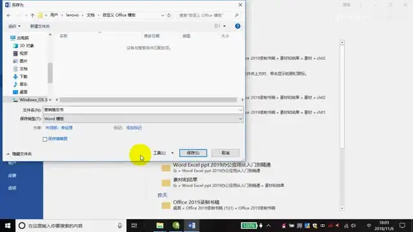This screenshot has height=232, width=413.
Task: Switch to Word taskbar icon
Action: 192,226
